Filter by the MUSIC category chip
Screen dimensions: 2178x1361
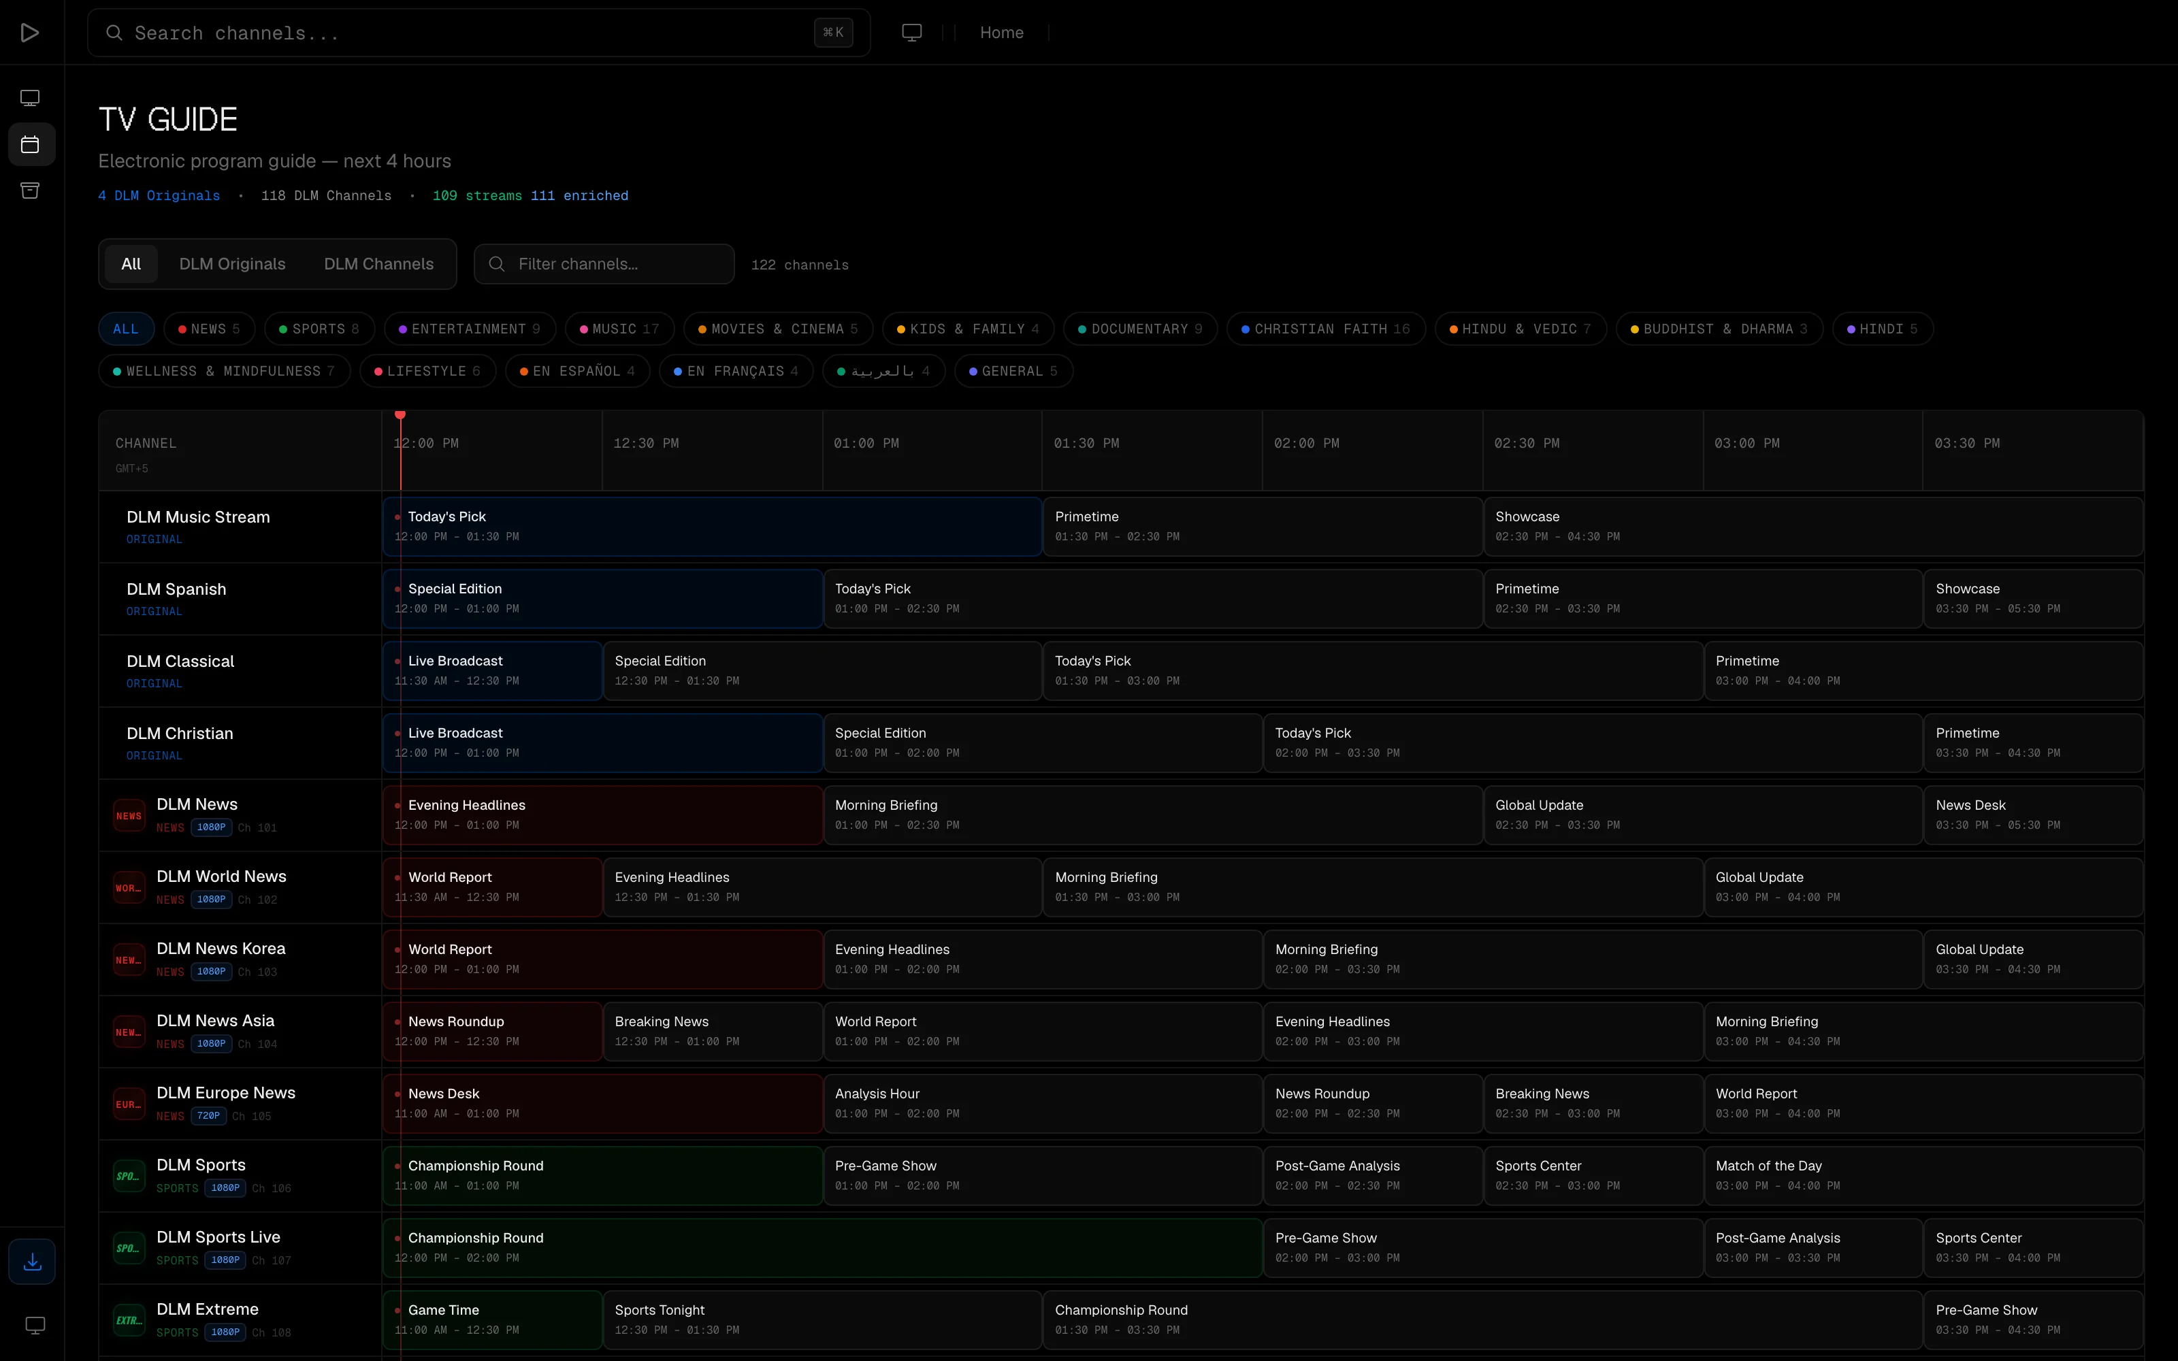[x=619, y=329]
